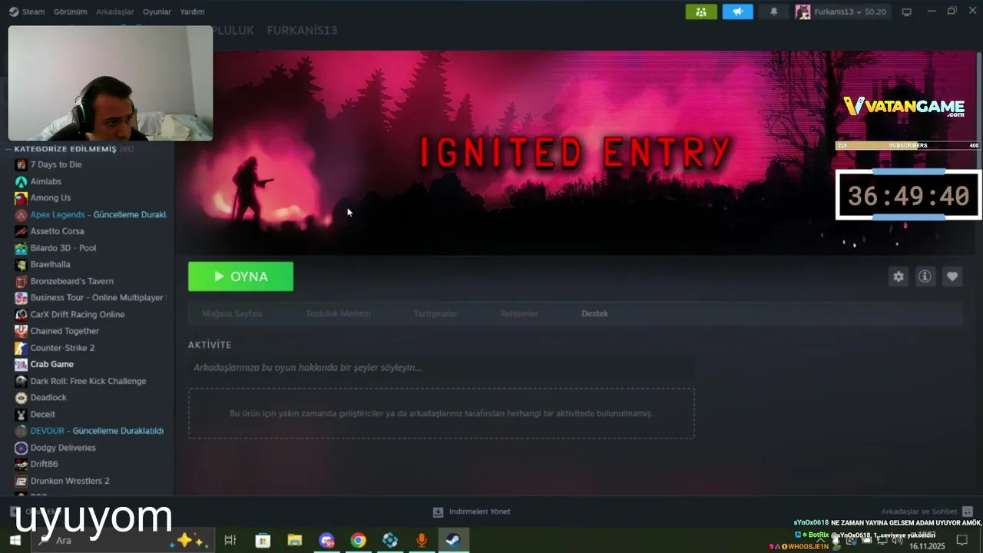983x553 pixels.
Task: Click the Deadlock game icon
Action: pyautogui.click(x=21, y=398)
